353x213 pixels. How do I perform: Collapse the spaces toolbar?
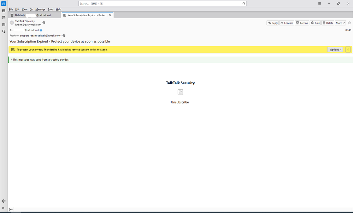click(4, 208)
